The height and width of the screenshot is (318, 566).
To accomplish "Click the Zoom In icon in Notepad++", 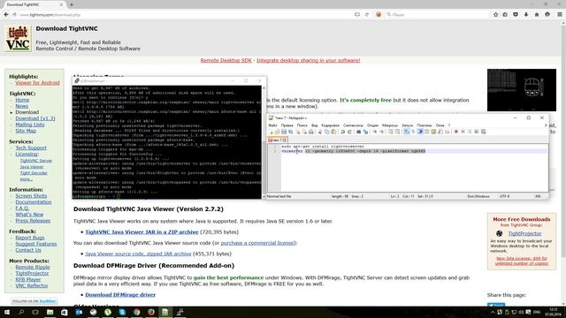I will [x=375, y=132].
